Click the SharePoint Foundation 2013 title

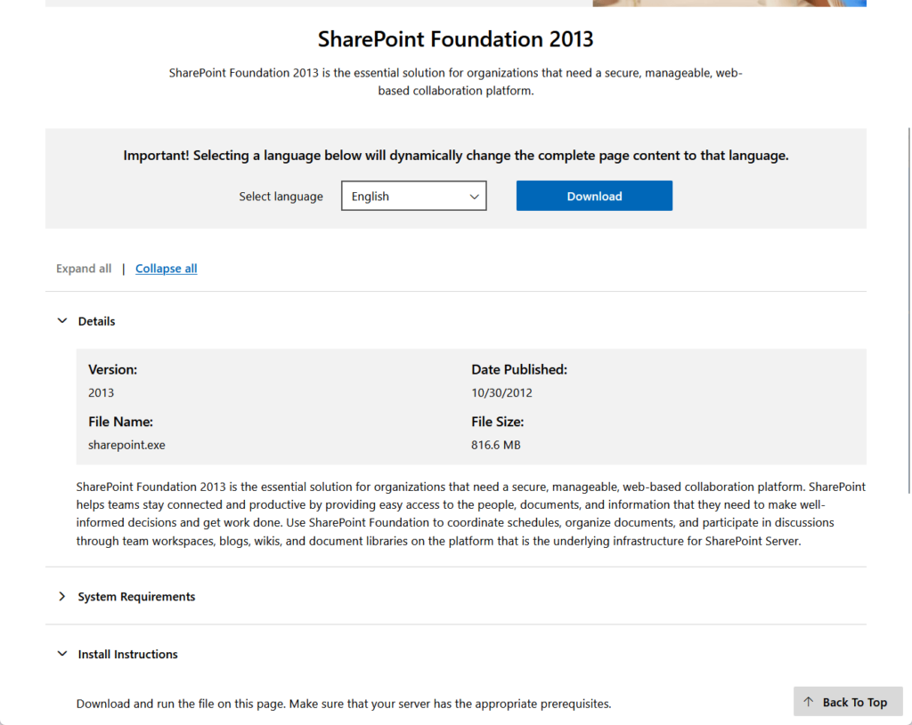coord(455,39)
